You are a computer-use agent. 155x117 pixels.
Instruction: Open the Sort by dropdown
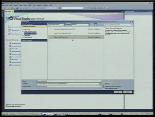coord(81,24)
